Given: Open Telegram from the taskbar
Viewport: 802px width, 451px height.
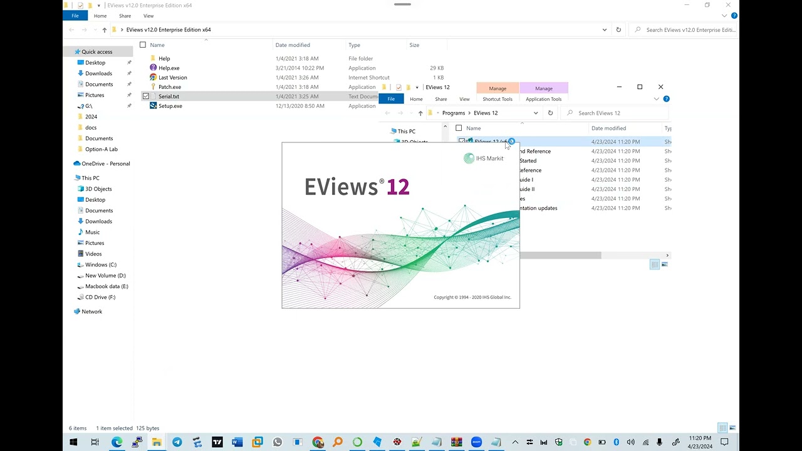Looking at the screenshot, I should [x=177, y=442].
